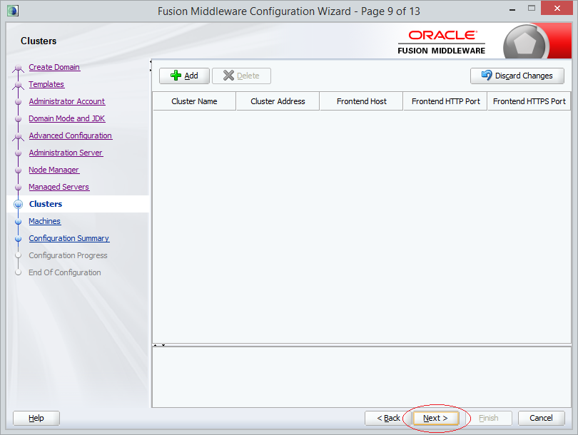Maximize the wizard window

[x=531, y=8]
